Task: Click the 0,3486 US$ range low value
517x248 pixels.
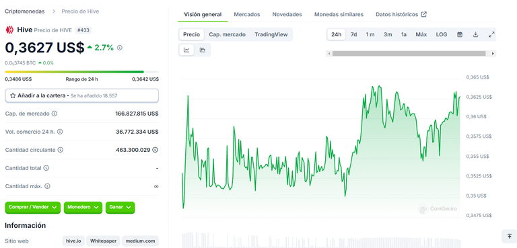Action: (18, 79)
